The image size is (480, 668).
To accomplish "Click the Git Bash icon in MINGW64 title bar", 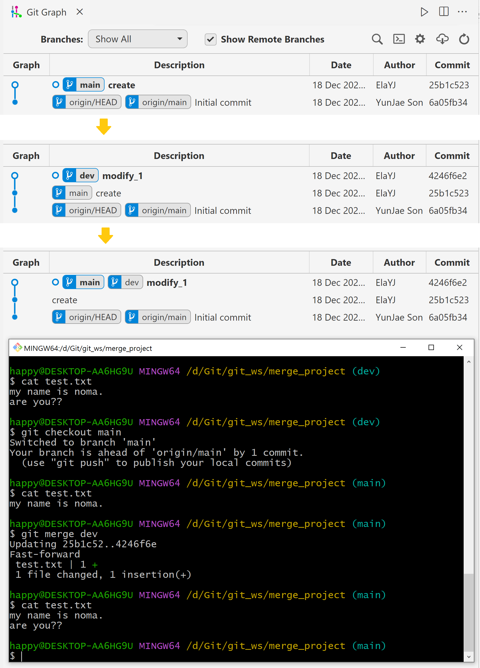I will (17, 348).
